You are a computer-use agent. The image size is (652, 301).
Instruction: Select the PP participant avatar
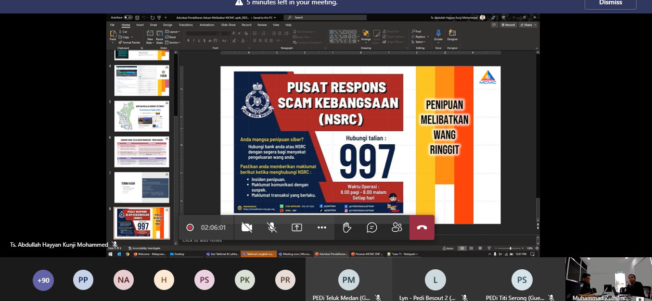(83, 280)
